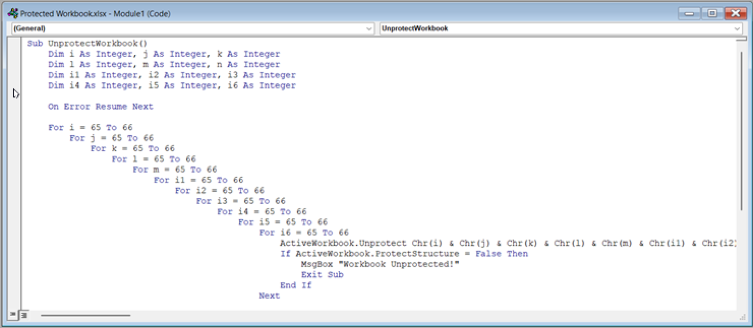Click the (General) text in object box
The height and width of the screenshot is (328, 753).
pos(29,29)
